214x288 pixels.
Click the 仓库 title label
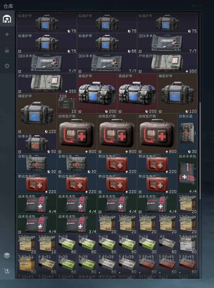click(8, 6)
